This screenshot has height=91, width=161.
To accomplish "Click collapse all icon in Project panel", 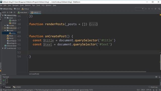I will 8,12.
